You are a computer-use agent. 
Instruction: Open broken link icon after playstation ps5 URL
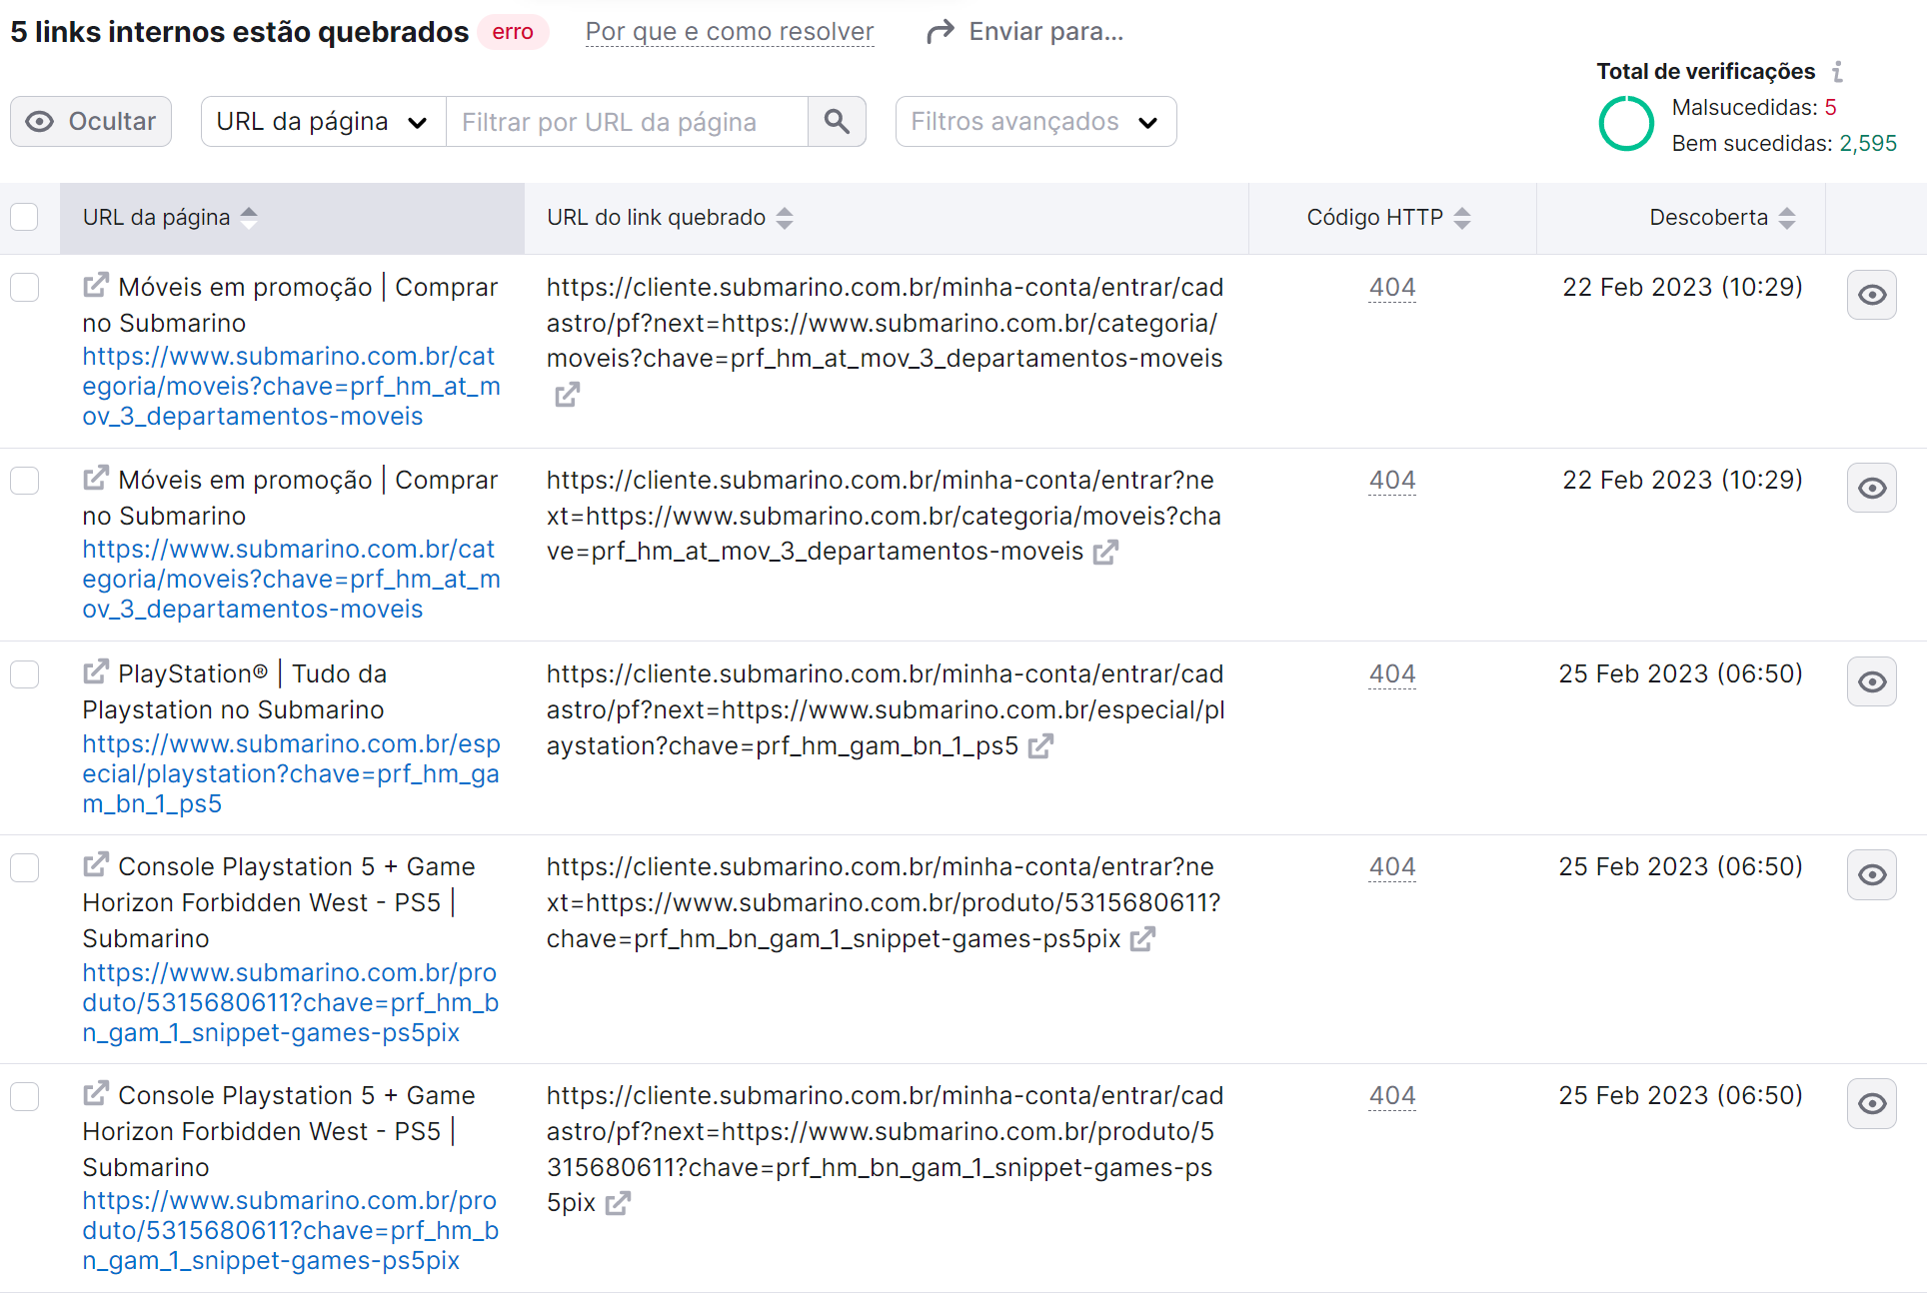coord(1040,746)
